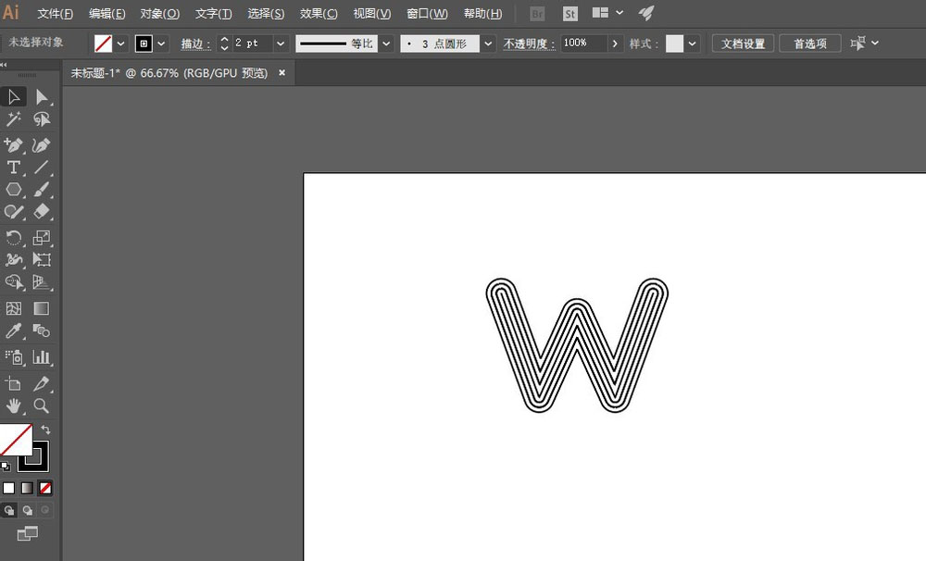Open the brush definition 3 点圆形 dropdown
The height and width of the screenshot is (561, 926).
(x=488, y=44)
